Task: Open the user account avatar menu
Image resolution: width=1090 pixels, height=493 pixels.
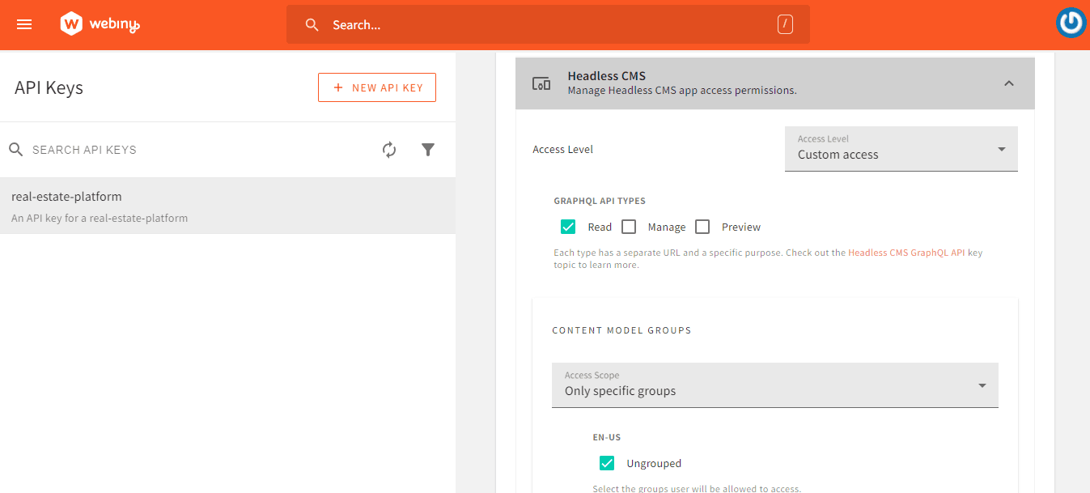Action: coord(1071,23)
